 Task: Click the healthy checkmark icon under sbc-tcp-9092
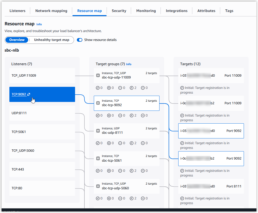(97, 115)
